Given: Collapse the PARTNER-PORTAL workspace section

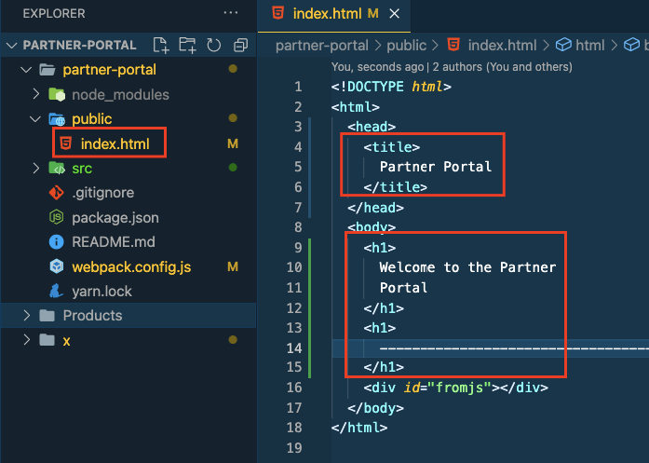Looking at the screenshot, I should 12,45.
